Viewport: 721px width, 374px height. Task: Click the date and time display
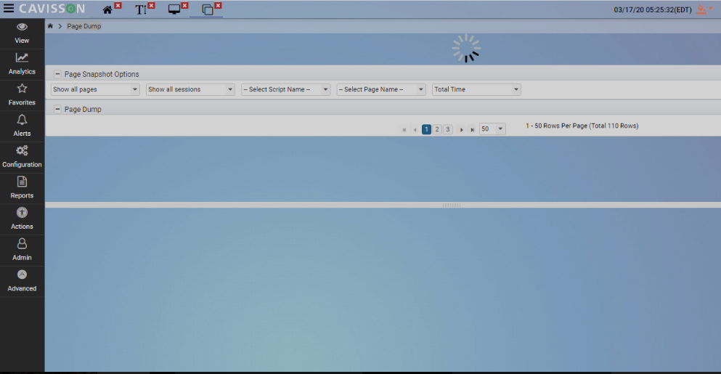coord(653,9)
